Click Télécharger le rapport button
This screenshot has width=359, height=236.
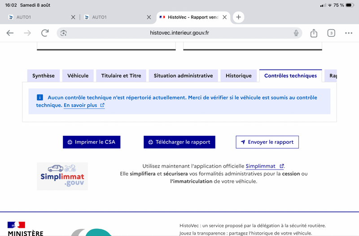(x=179, y=142)
